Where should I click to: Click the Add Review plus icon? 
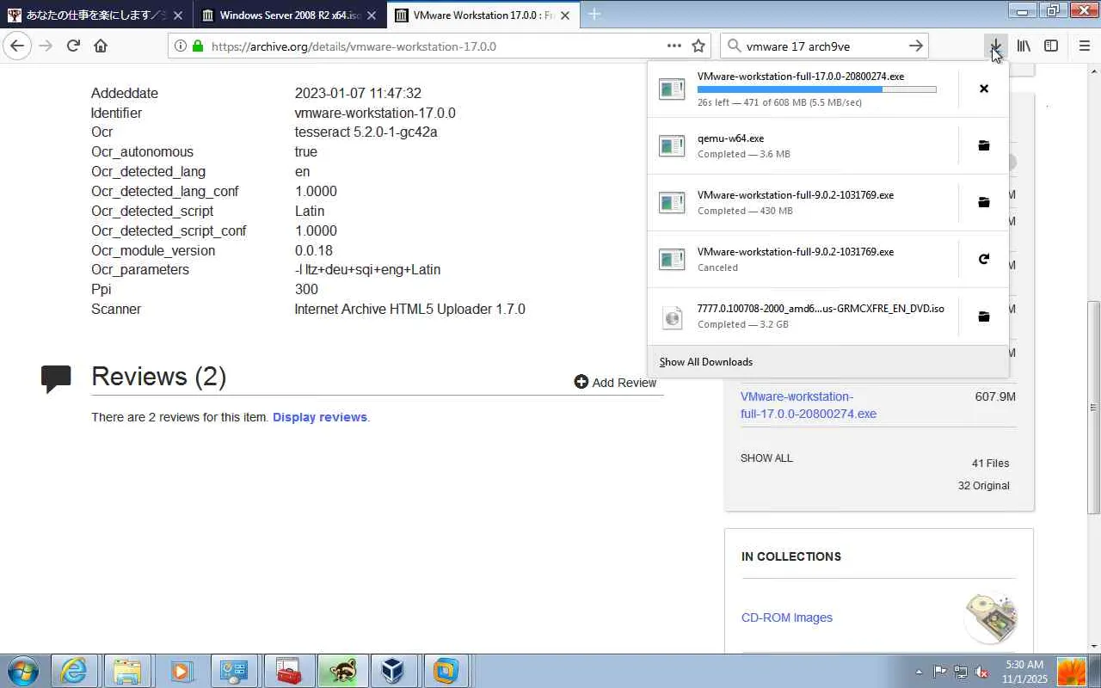581,382
